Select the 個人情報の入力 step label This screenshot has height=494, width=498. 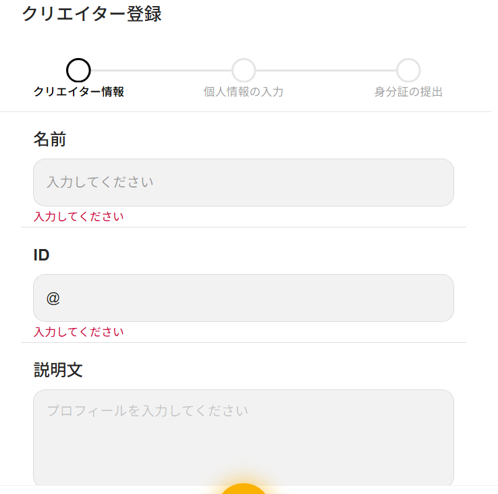pyautogui.click(x=244, y=92)
